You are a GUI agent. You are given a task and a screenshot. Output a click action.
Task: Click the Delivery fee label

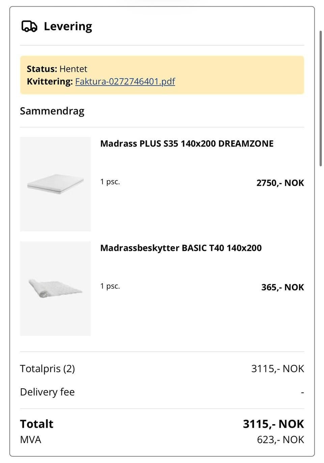pos(47,392)
